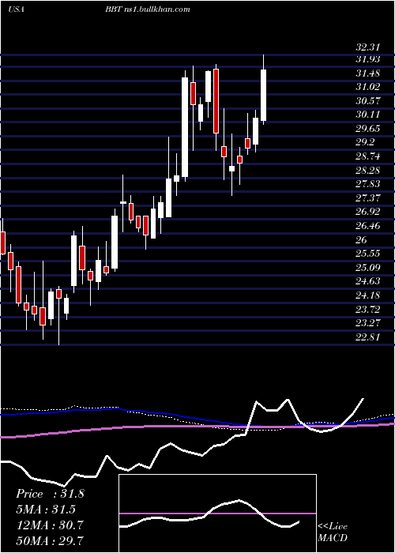Click inside the MACD inset chart box
The width and height of the screenshot is (395, 553).
point(217,513)
